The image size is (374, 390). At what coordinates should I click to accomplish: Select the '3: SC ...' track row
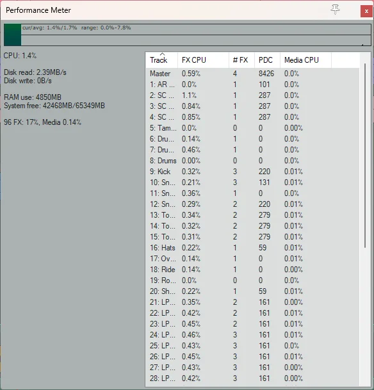252,106
